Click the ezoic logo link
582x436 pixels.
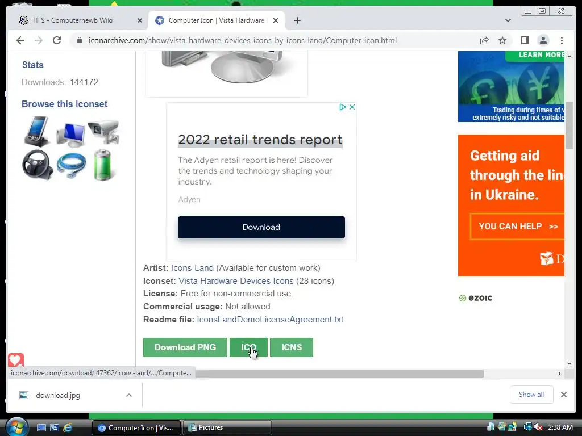(476, 297)
